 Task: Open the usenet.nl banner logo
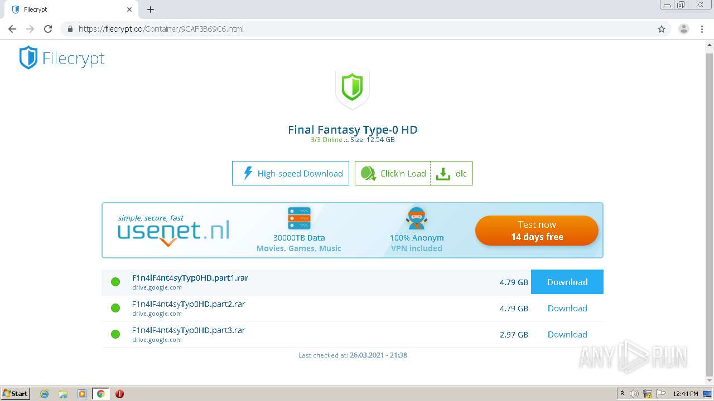(x=173, y=230)
